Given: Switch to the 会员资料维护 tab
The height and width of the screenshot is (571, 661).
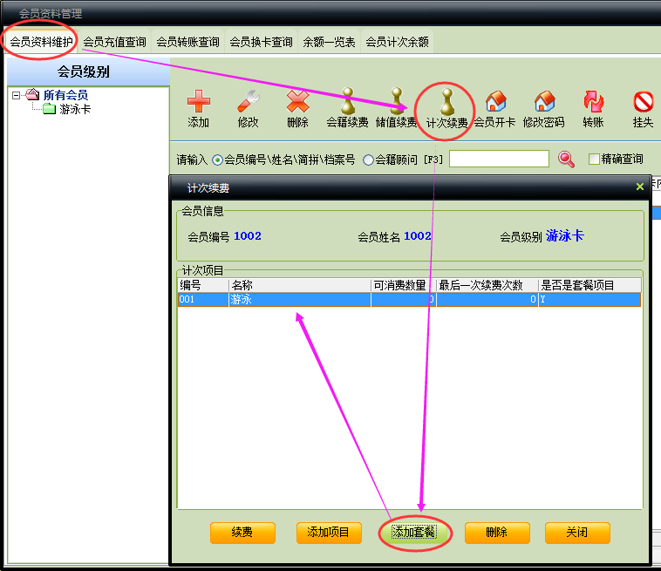Looking at the screenshot, I should tap(41, 42).
